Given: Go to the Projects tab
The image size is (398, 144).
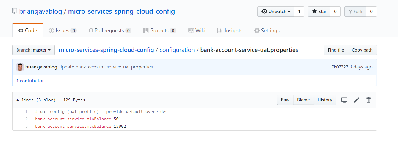Looking at the screenshot, I should [x=159, y=31].
